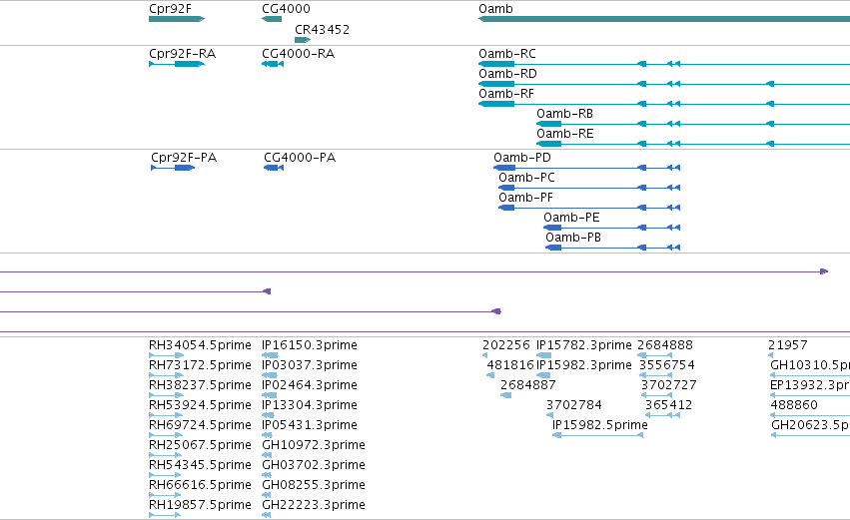The image size is (850, 520).
Task: Click the Cpr92F-PA protein glyph
Action: pyautogui.click(x=173, y=168)
